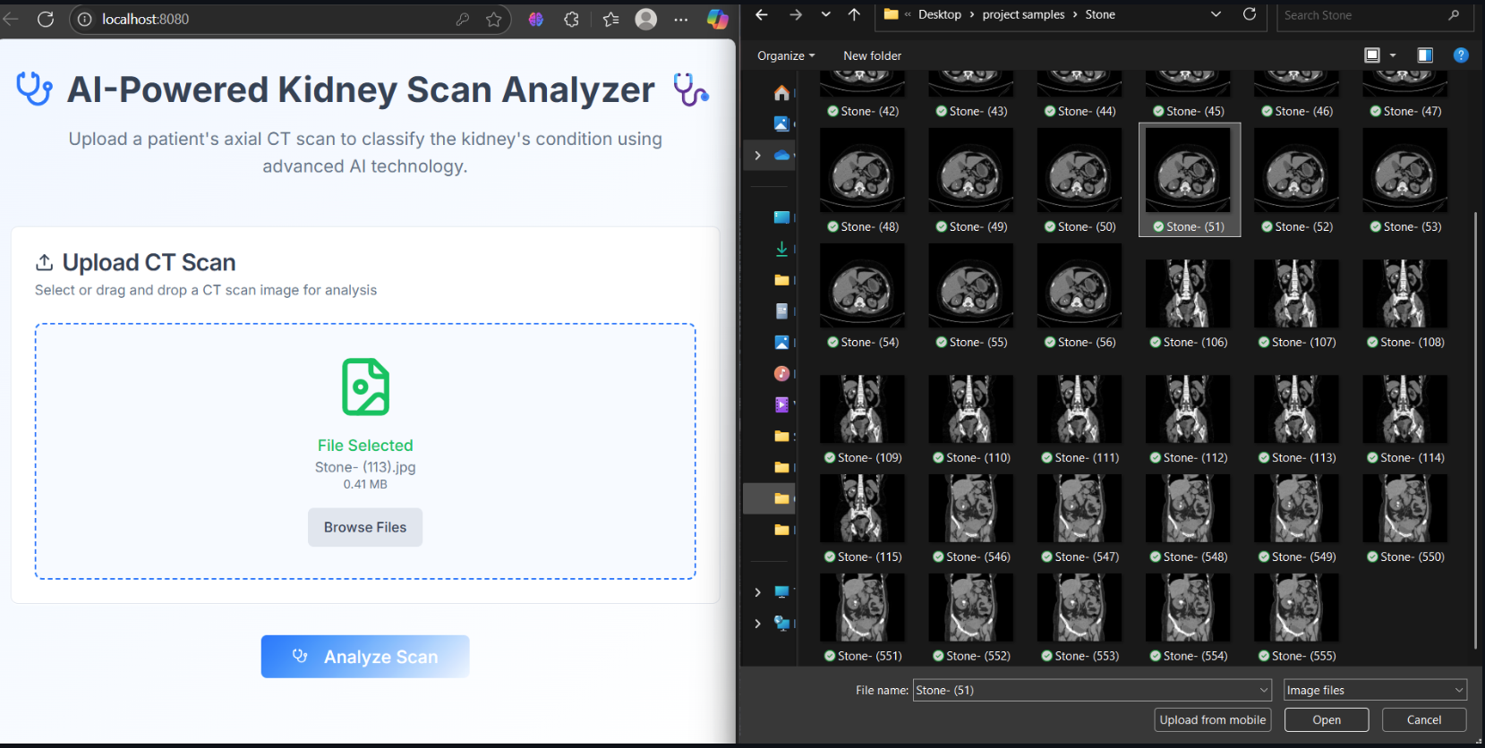Open Documents icon in dialog sidebar
The height and width of the screenshot is (748, 1485).
781,310
